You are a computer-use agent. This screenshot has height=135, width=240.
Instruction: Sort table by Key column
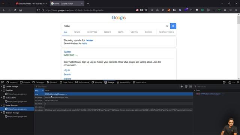pyautogui.click(x=39, y=90)
